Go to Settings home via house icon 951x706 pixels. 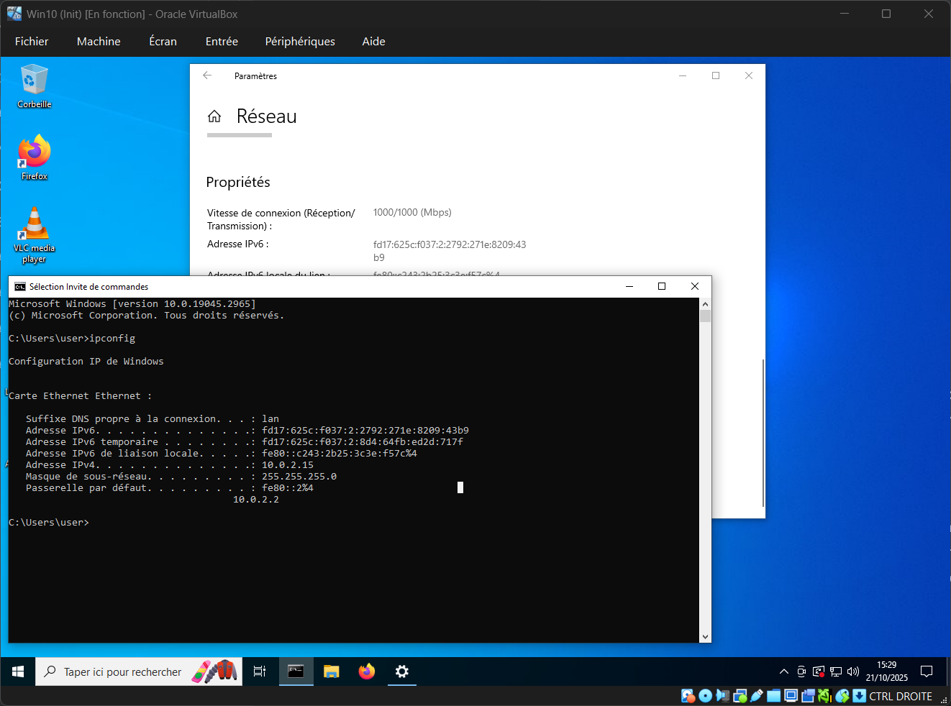[214, 116]
